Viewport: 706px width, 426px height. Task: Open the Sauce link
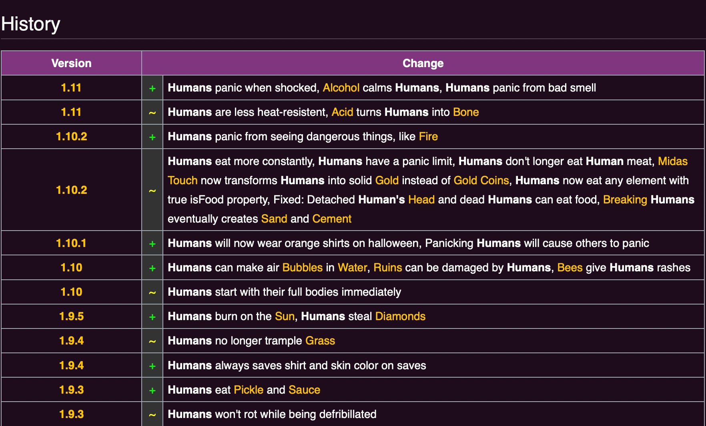(x=304, y=390)
